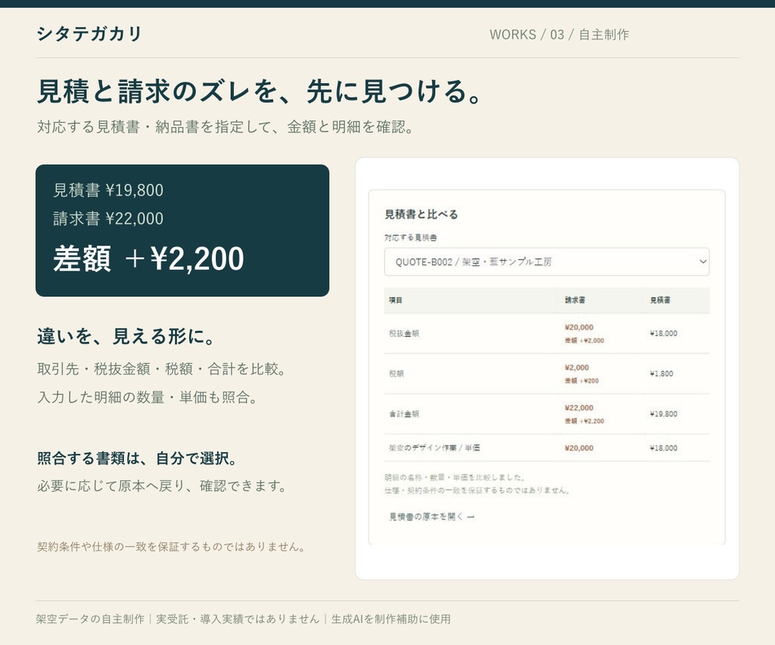Select WORKS / 03 / 自主制作 header text

pyautogui.click(x=559, y=35)
